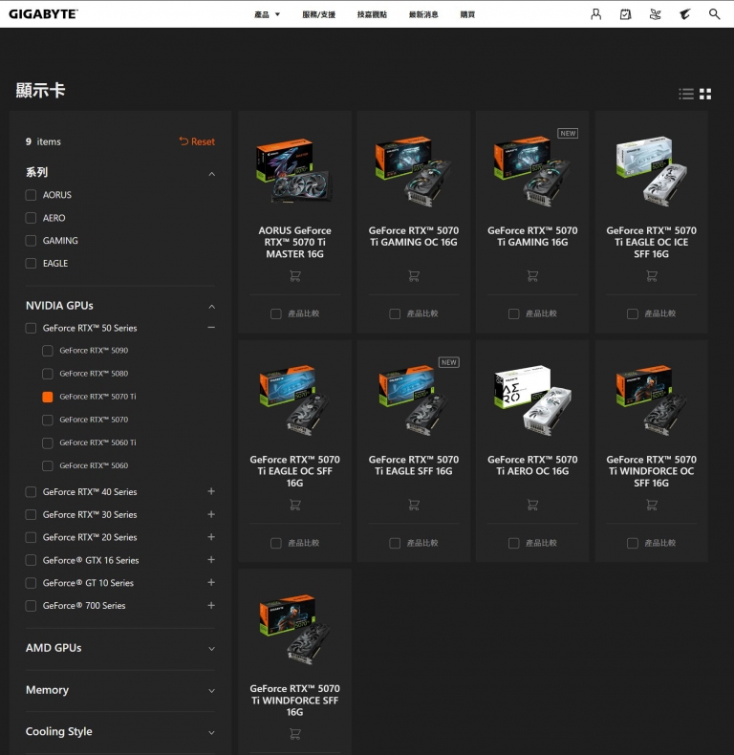This screenshot has width=734, height=755.
Task: Click cart icon for 5070 Ti WINDFORCE OC SFF
Action: (x=651, y=505)
